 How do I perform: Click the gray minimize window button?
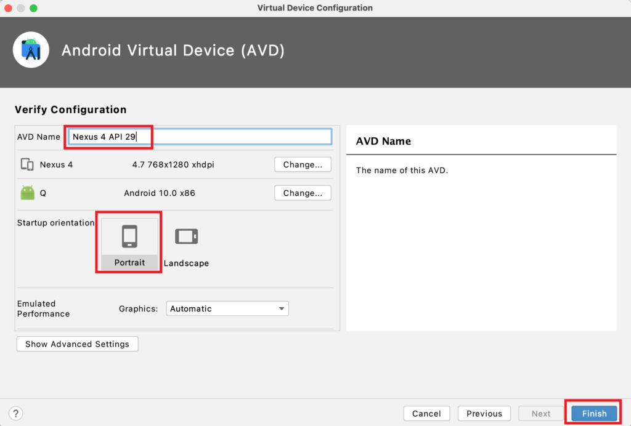point(21,8)
